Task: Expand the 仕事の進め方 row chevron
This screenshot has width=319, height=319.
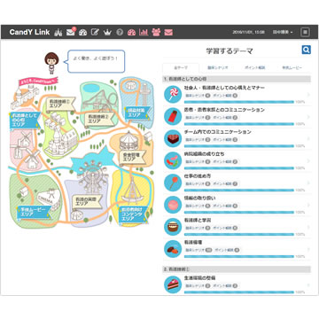Action: (308, 183)
